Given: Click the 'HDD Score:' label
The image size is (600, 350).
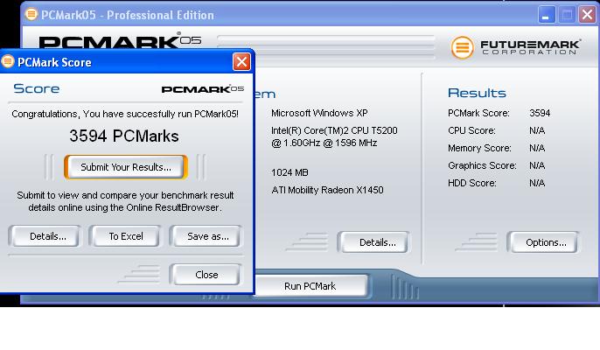Looking at the screenshot, I should pyautogui.click(x=472, y=183).
